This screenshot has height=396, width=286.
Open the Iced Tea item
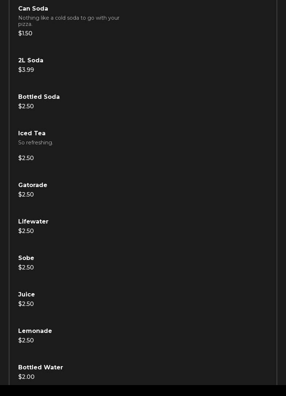click(32, 133)
